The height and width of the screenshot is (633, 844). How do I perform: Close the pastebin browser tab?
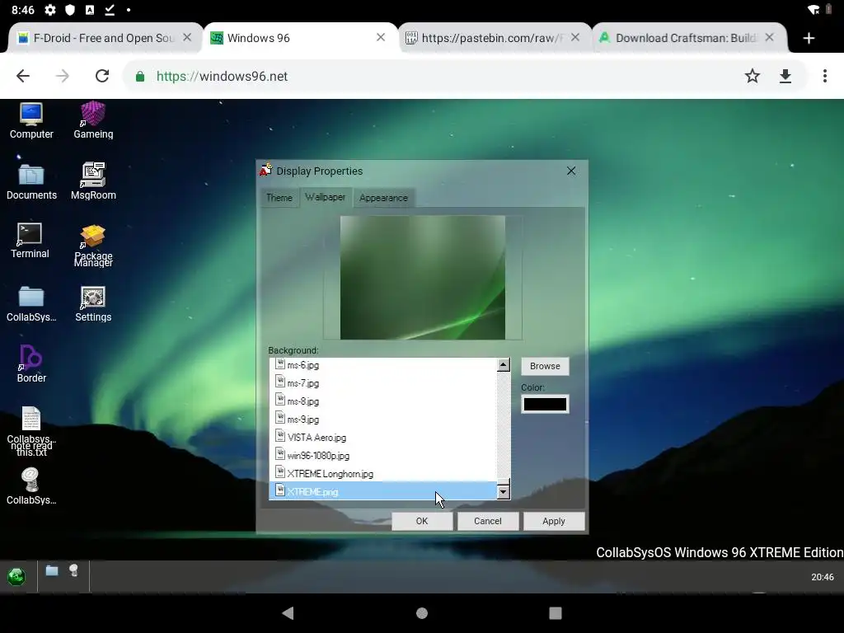coord(575,37)
